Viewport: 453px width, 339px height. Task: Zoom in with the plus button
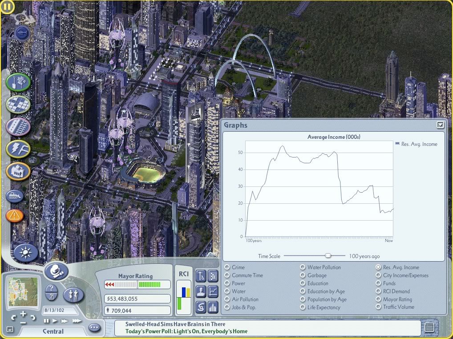coord(23,314)
